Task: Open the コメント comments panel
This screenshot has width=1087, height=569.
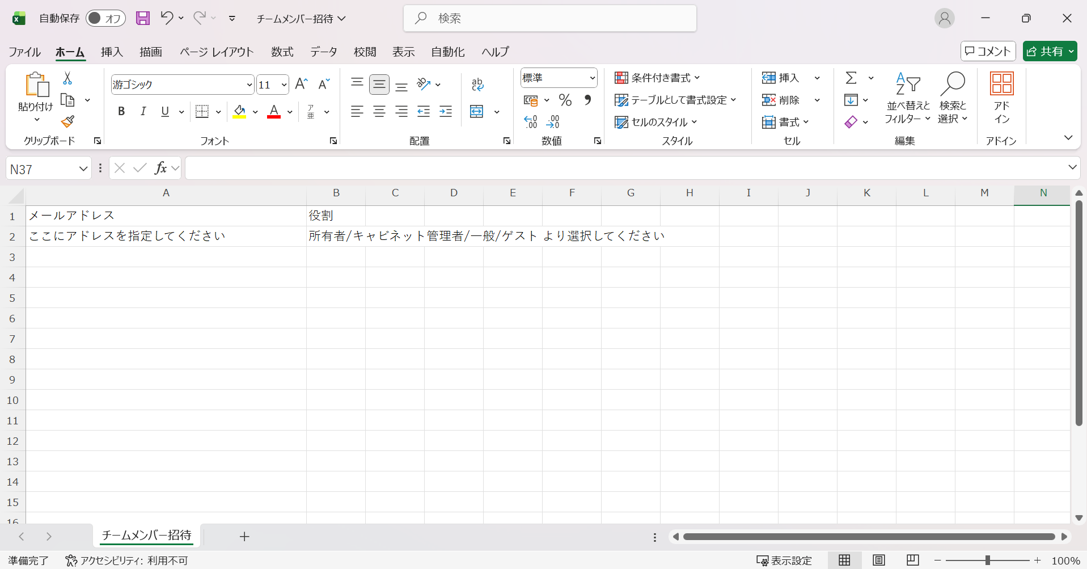Action: coord(988,51)
